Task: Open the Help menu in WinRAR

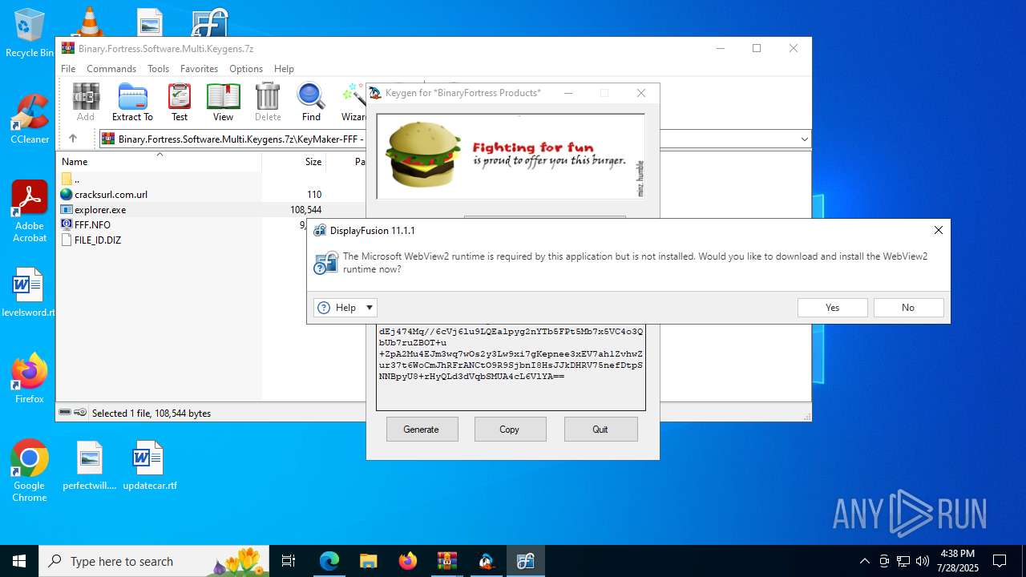Action: coord(284,69)
